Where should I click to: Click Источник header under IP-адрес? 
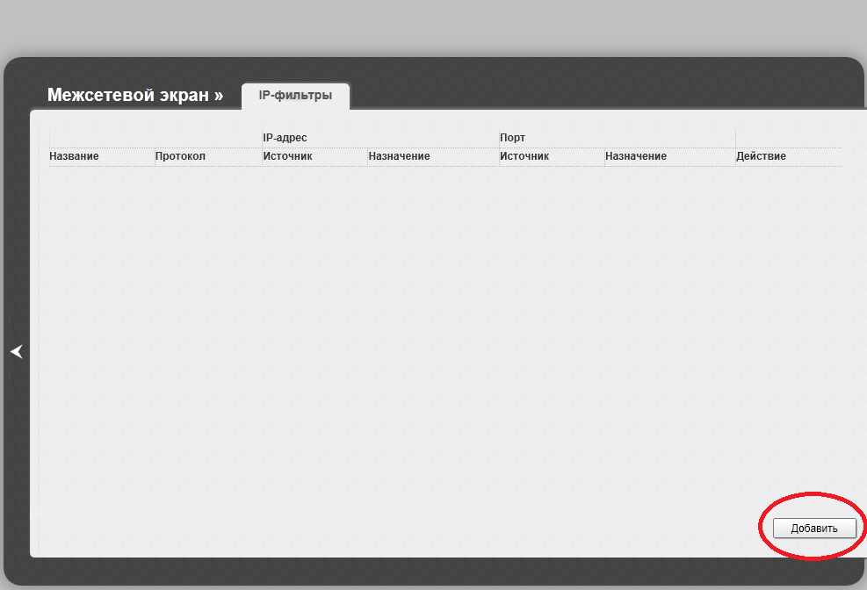(x=287, y=156)
